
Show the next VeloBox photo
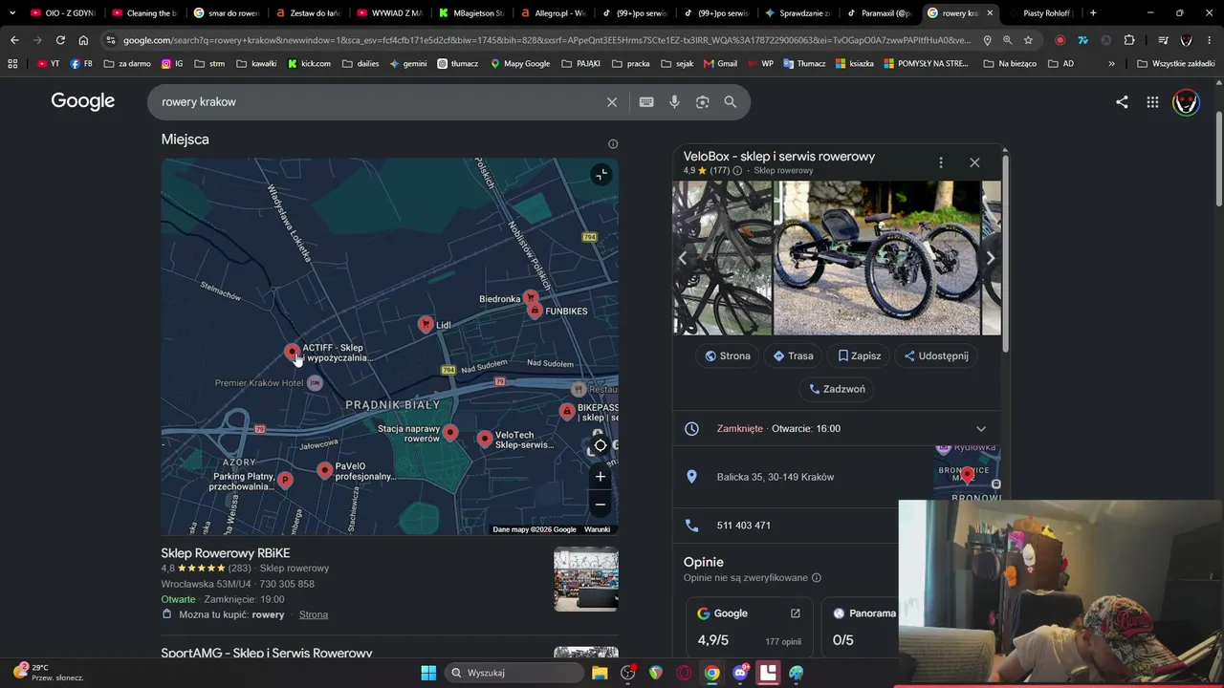991,258
